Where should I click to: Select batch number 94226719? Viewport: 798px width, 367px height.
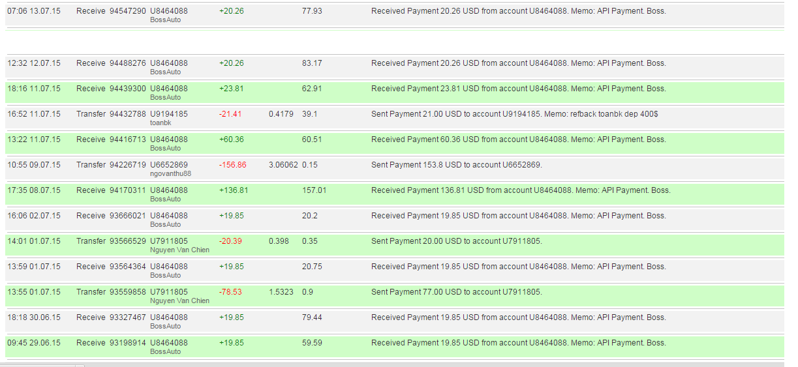coord(128,165)
